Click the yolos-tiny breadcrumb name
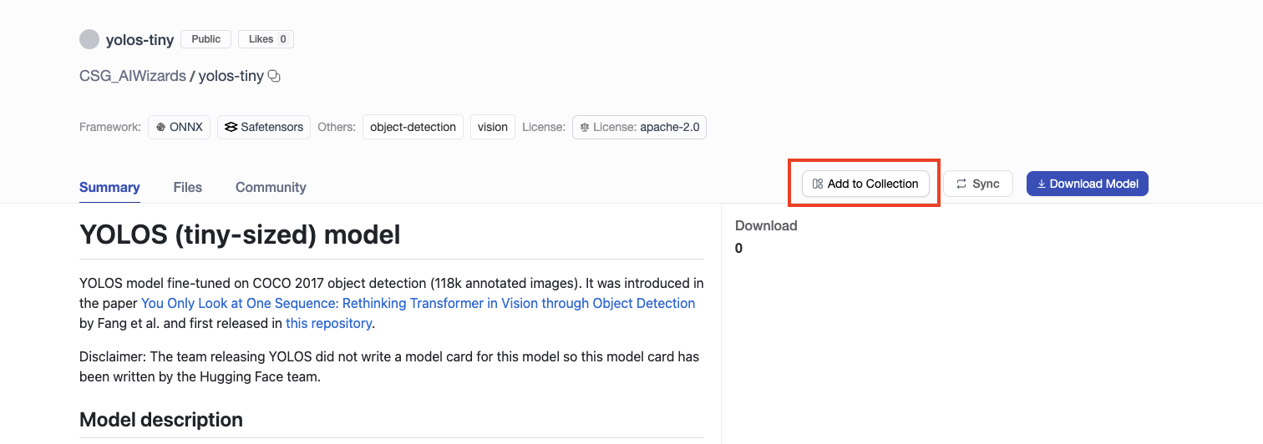1263x444 pixels. click(231, 76)
